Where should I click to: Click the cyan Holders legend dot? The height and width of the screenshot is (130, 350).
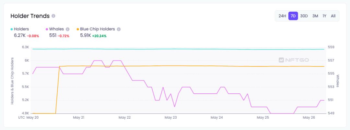pyautogui.click(x=12, y=29)
